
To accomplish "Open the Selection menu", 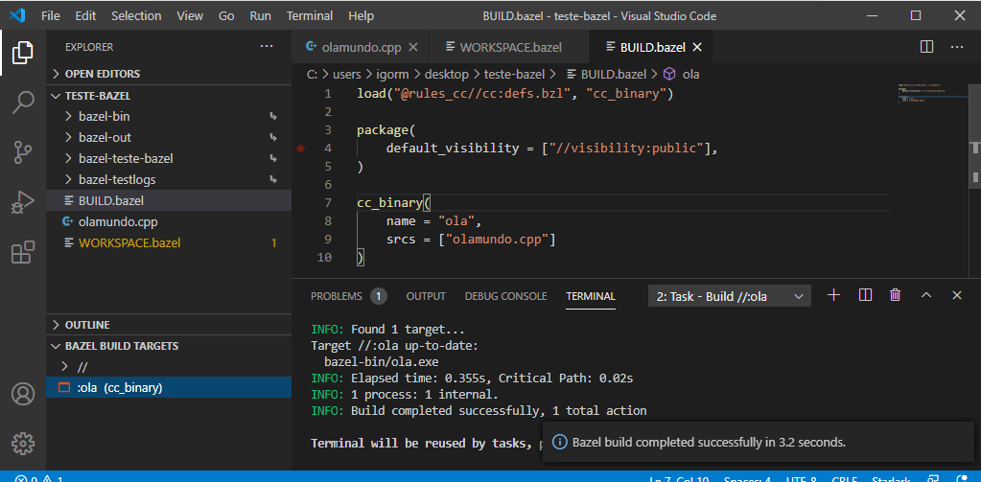I will (x=136, y=15).
